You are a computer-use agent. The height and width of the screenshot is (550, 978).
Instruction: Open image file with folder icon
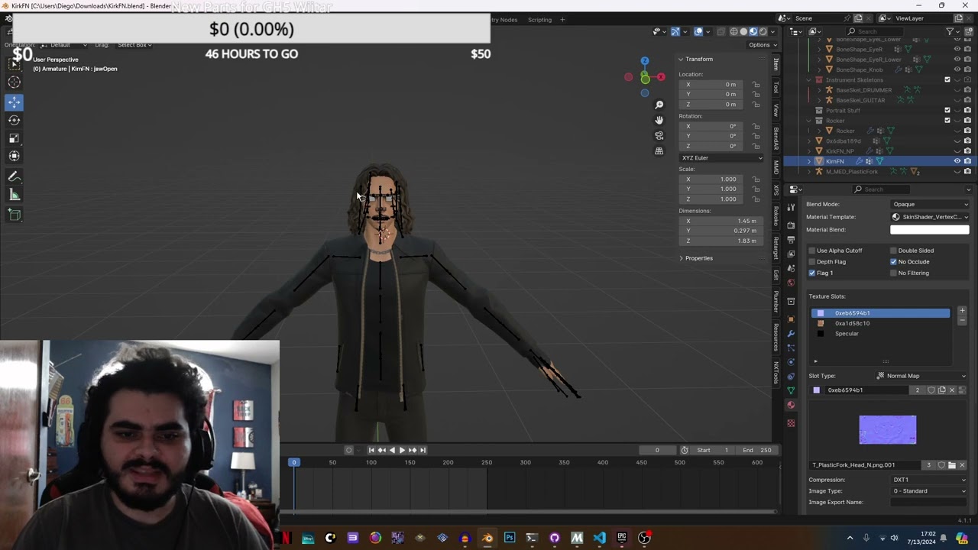(951, 465)
